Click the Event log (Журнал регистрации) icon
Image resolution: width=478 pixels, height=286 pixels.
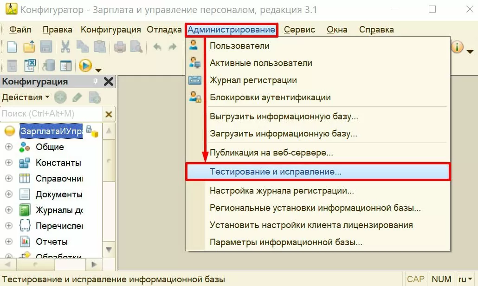pos(194,80)
